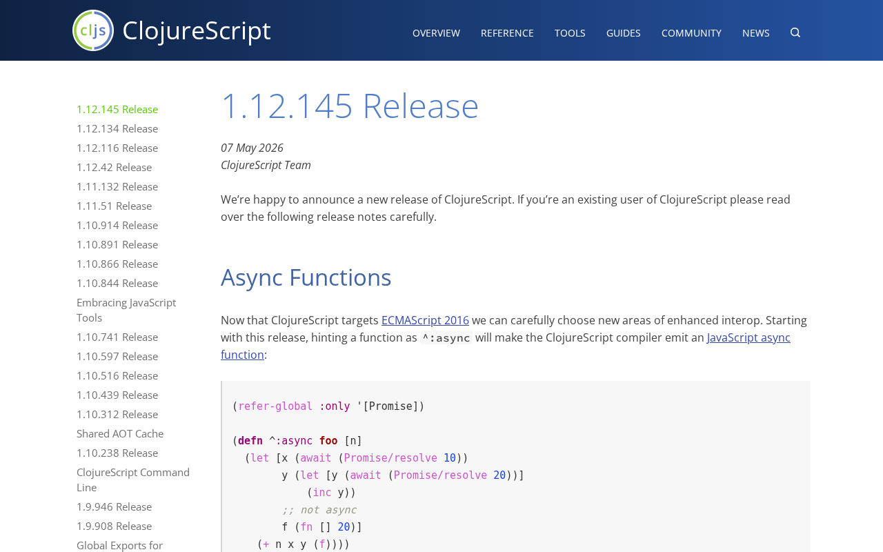Open 1.10.312 Release news
This screenshot has width=883, height=552.
[117, 414]
